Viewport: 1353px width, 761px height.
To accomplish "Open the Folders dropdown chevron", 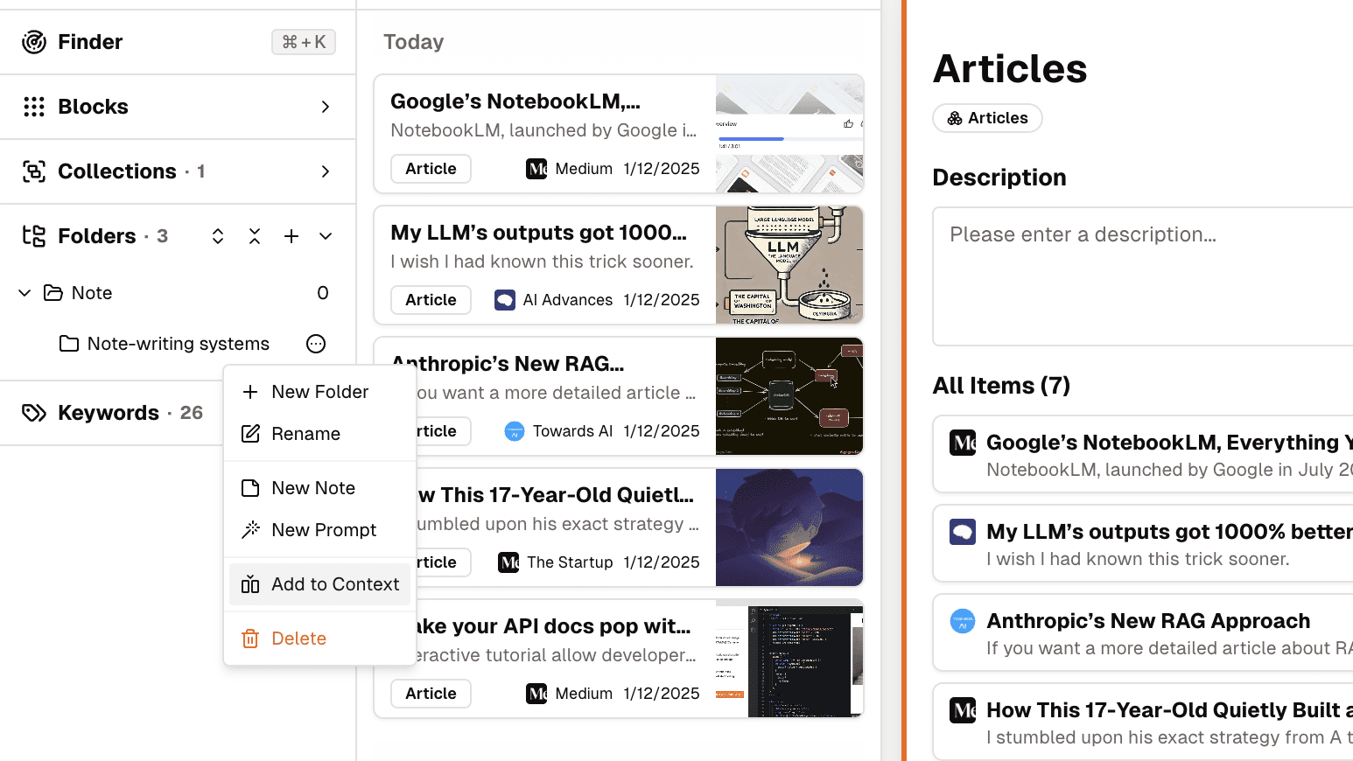I will [x=326, y=236].
